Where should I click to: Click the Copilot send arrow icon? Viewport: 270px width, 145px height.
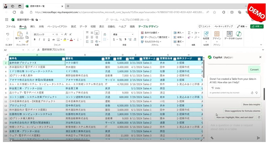[258, 138]
